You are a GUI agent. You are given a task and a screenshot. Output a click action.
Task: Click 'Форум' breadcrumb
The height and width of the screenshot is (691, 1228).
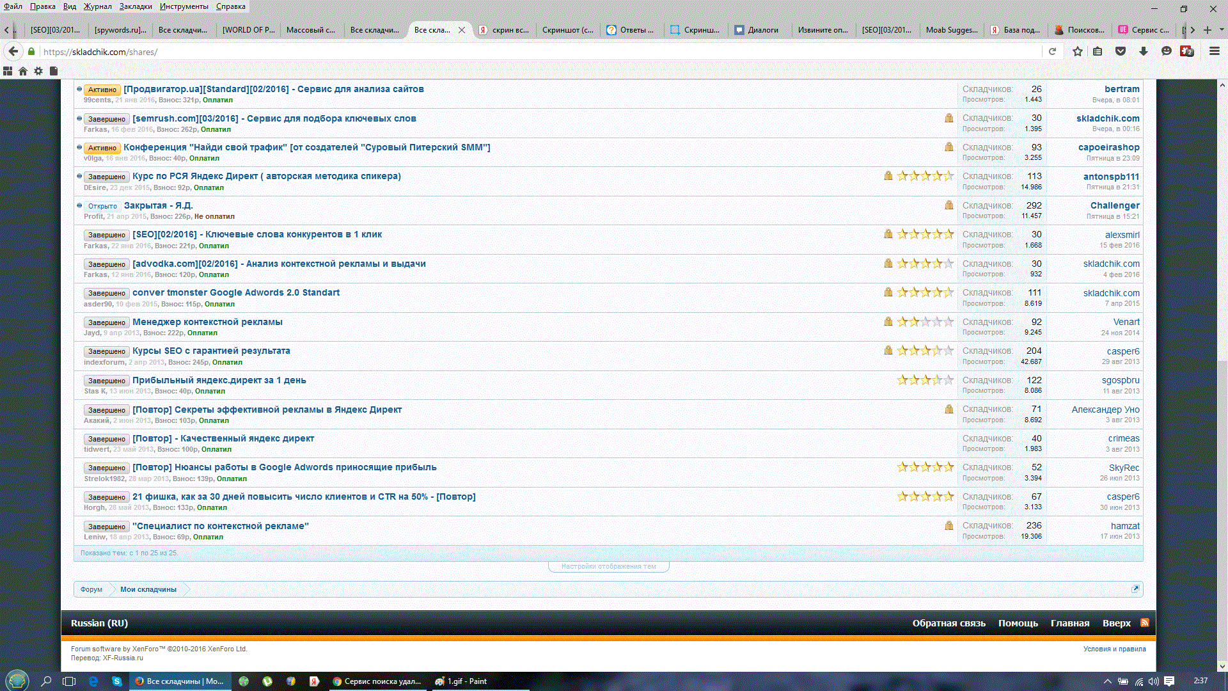91,589
